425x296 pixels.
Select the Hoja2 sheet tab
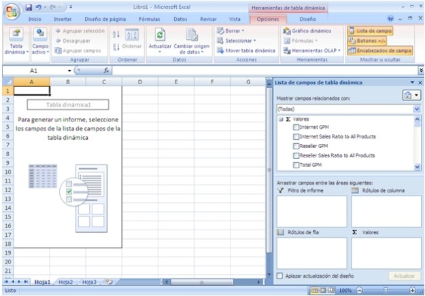coord(65,281)
